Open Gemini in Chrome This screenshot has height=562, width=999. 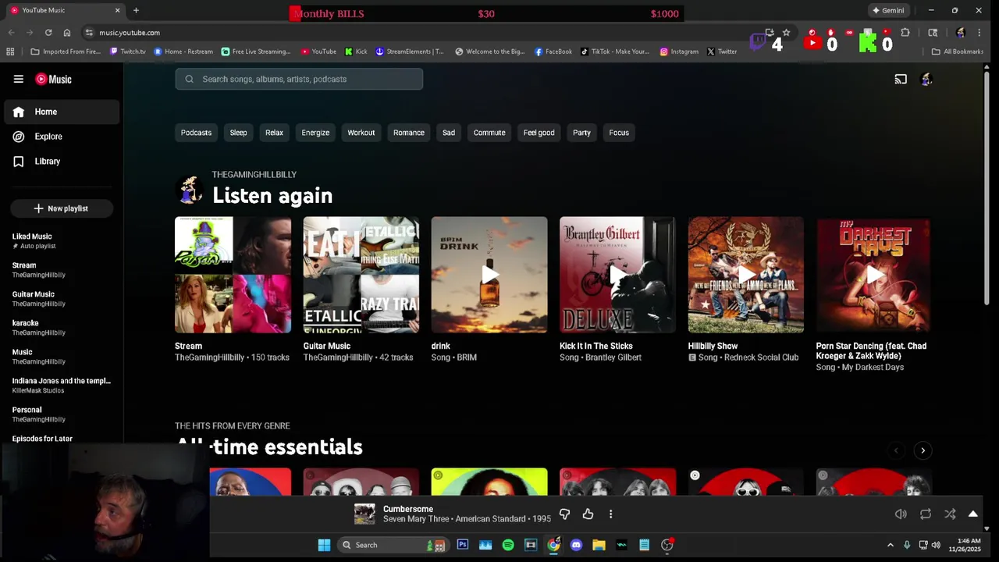[888, 10]
